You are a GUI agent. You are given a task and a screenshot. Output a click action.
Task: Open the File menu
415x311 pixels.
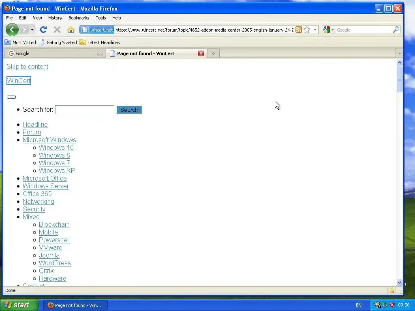[x=9, y=18]
